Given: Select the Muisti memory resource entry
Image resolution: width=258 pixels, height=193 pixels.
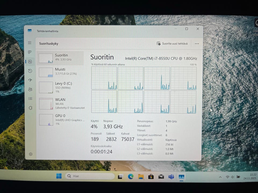Looking at the screenshot, I should (x=60, y=72).
